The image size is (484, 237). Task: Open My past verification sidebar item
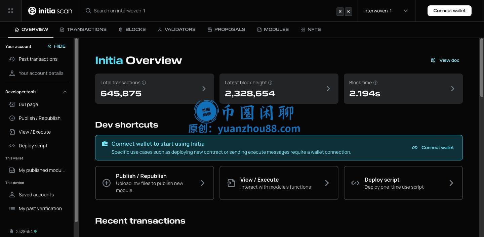coord(40,208)
